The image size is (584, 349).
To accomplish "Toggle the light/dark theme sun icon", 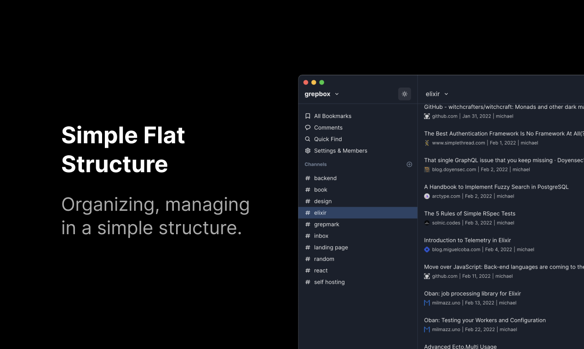I will tap(405, 94).
